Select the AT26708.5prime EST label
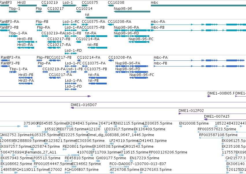The image size is (246, 174). tap(124, 170)
